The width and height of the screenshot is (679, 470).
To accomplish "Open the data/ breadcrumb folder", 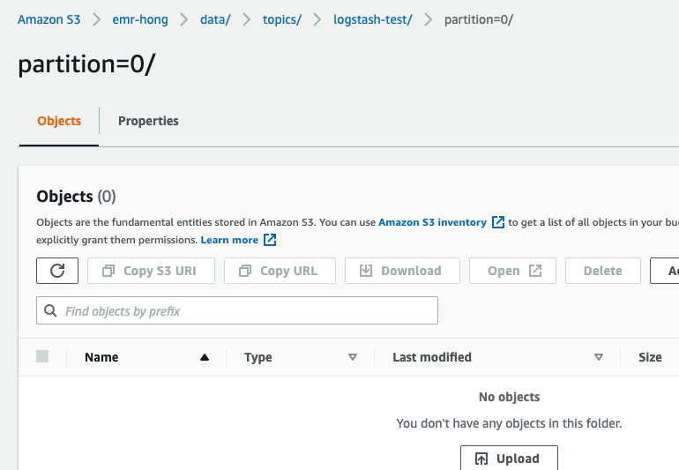I will tap(215, 19).
